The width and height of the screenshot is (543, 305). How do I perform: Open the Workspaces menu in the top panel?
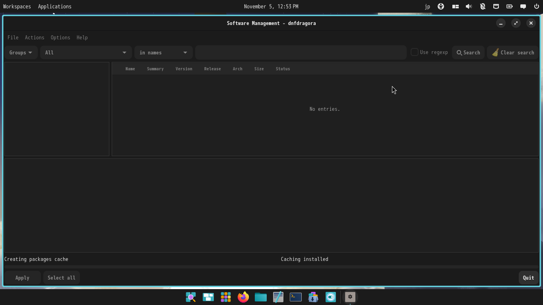(x=17, y=6)
